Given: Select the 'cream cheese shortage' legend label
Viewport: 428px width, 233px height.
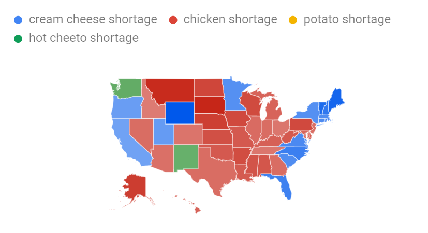Looking at the screenshot, I should 93,19.
